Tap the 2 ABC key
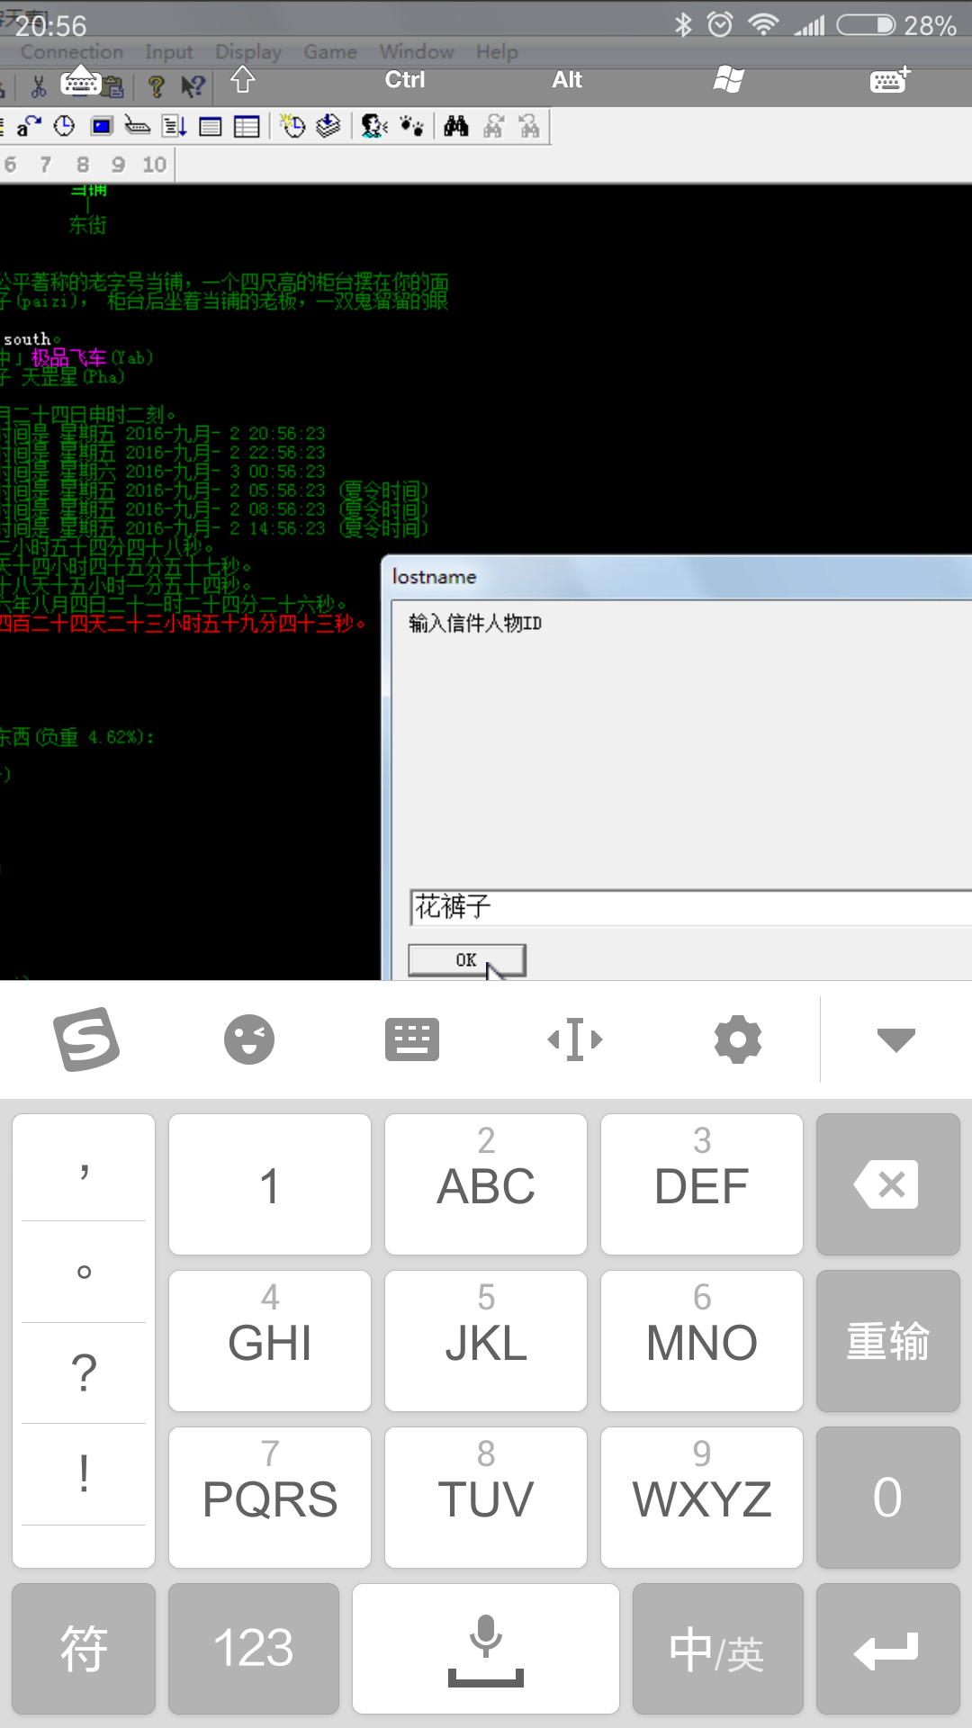This screenshot has height=1728, width=972. 486,1184
